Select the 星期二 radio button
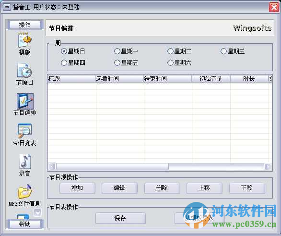This screenshot has width=281, height=236. [x=170, y=51]
